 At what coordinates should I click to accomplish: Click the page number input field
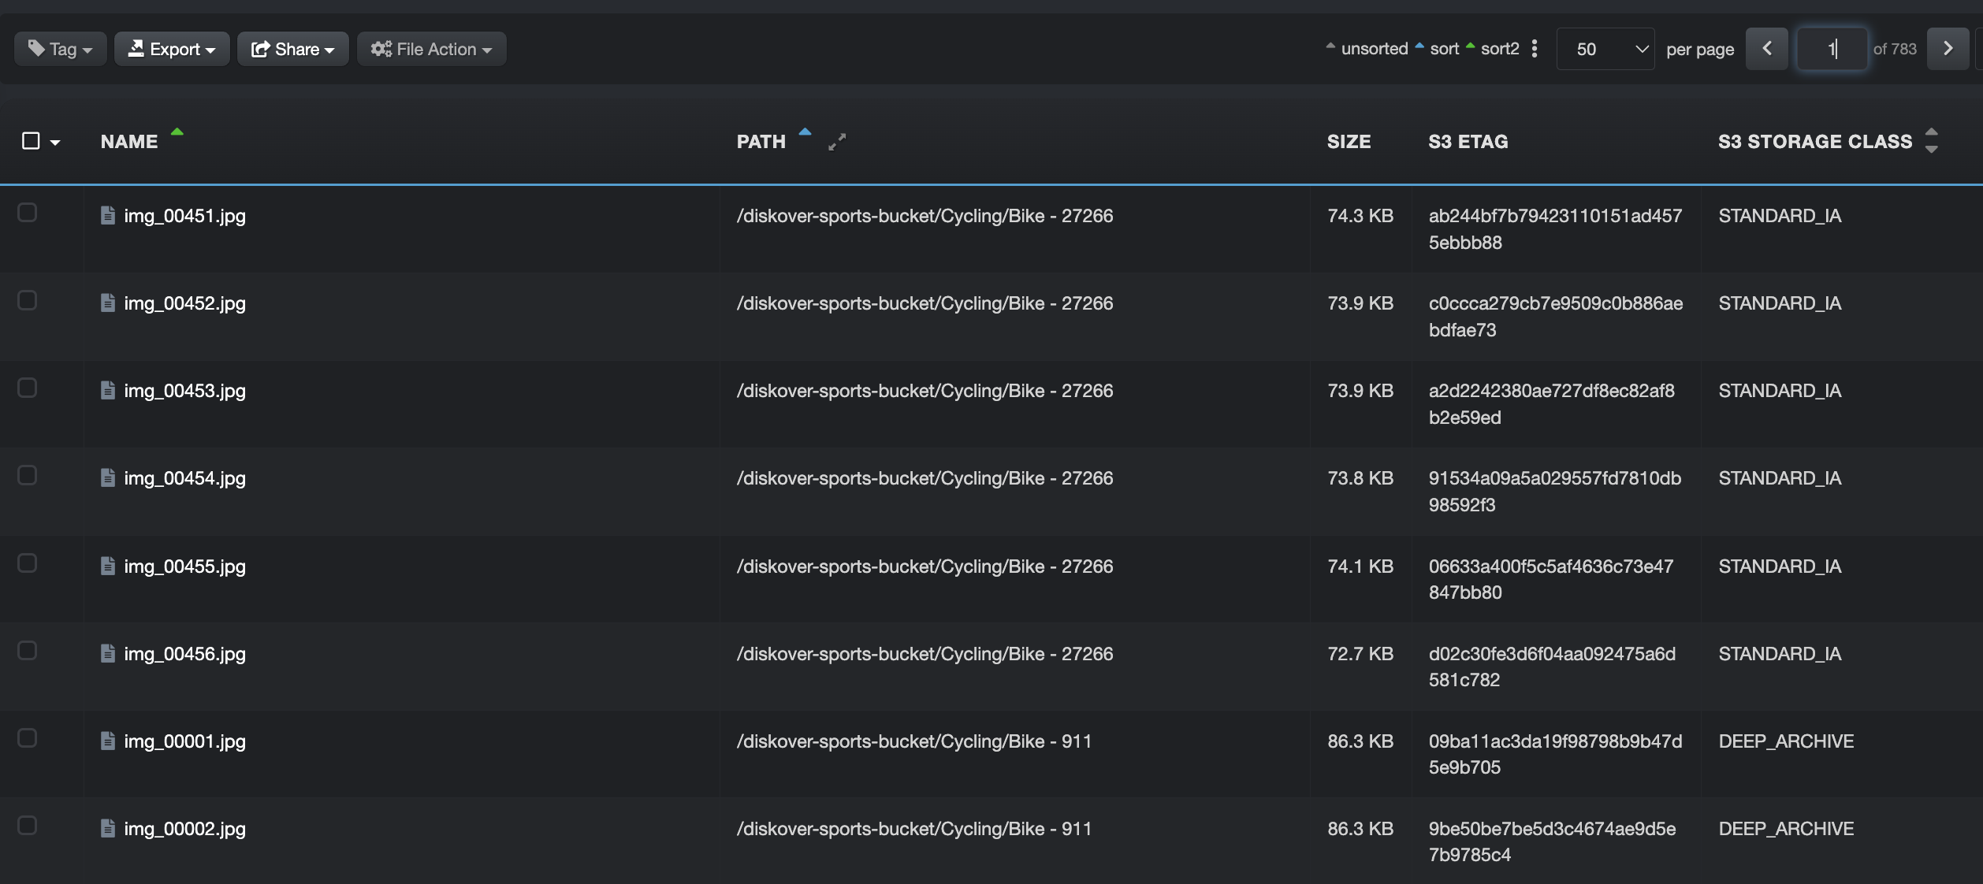pyautogui.click(x=1832, y=49)
